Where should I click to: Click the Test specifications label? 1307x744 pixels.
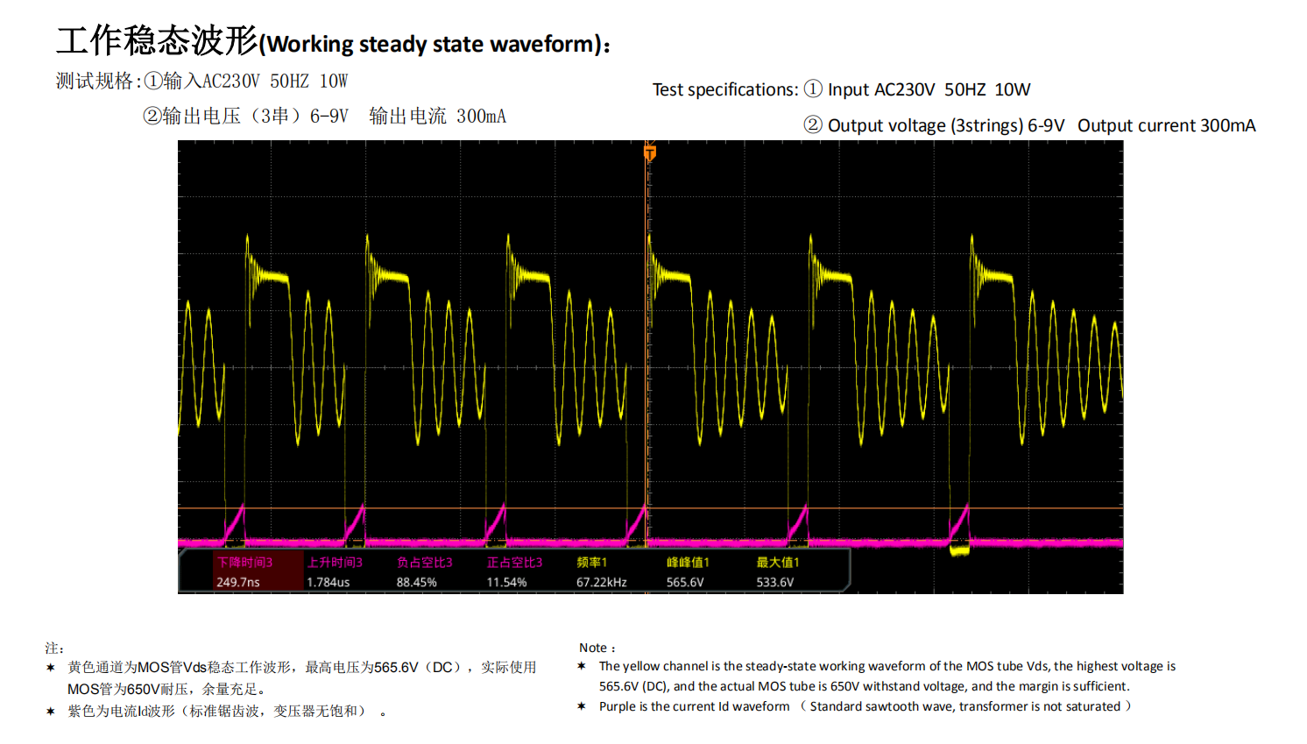(724, 89)
